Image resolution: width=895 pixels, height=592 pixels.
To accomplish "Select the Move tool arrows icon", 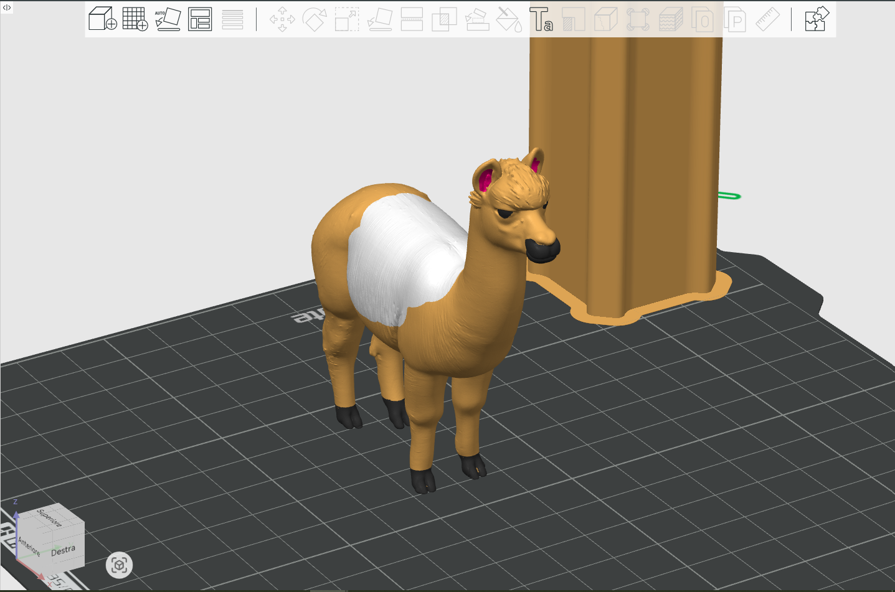I will point(282,19).
